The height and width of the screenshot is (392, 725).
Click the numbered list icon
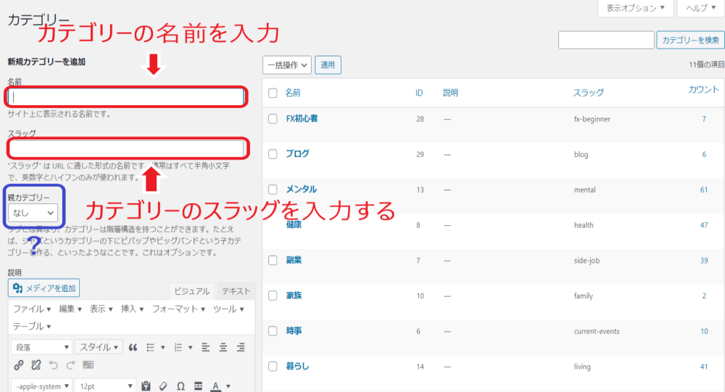pyautogui.click(x=178, y=347)
